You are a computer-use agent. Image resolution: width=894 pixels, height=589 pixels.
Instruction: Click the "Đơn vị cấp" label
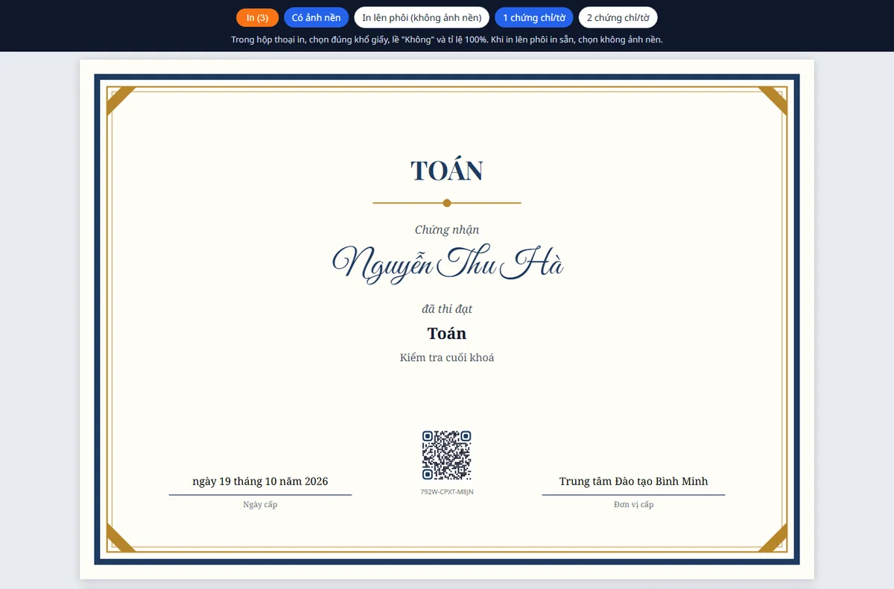tap(633, 505)
